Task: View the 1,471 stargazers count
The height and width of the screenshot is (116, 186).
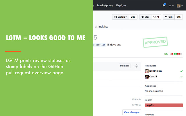Action: pyautogui.click(x=156, y=17)
